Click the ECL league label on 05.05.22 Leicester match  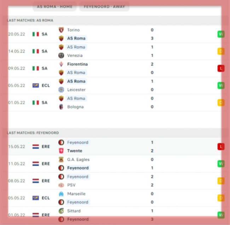pyautogui.click(x=46, y=85)
